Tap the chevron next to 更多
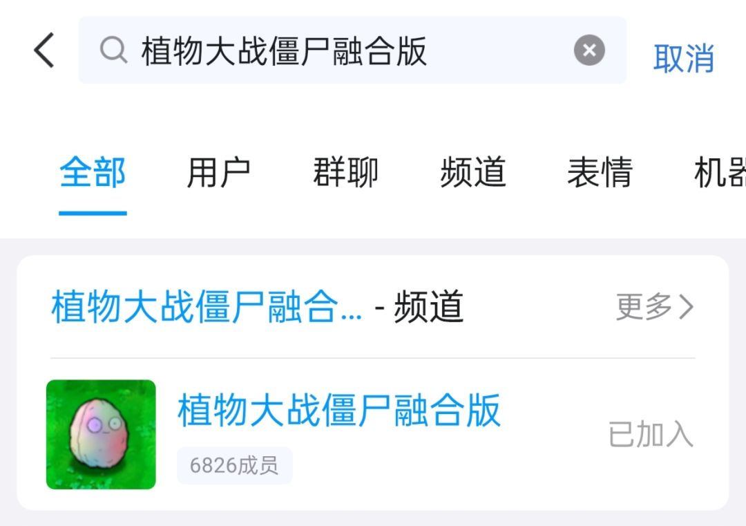 tap(686, 307)
